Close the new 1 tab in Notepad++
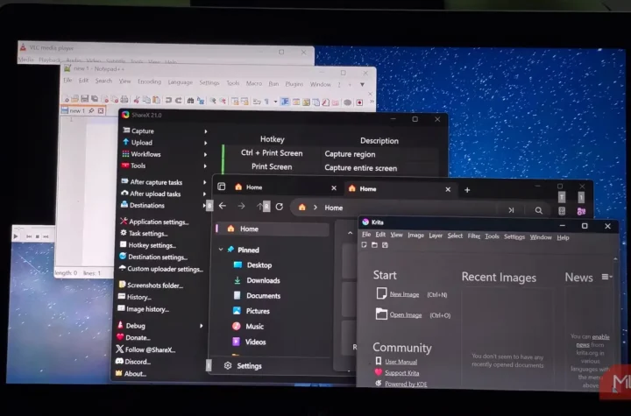 pyautogui.click(x=101, y=110)
